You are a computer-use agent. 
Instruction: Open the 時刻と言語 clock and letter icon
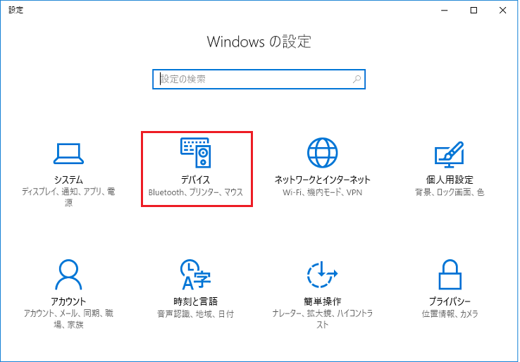pos(196,275)
